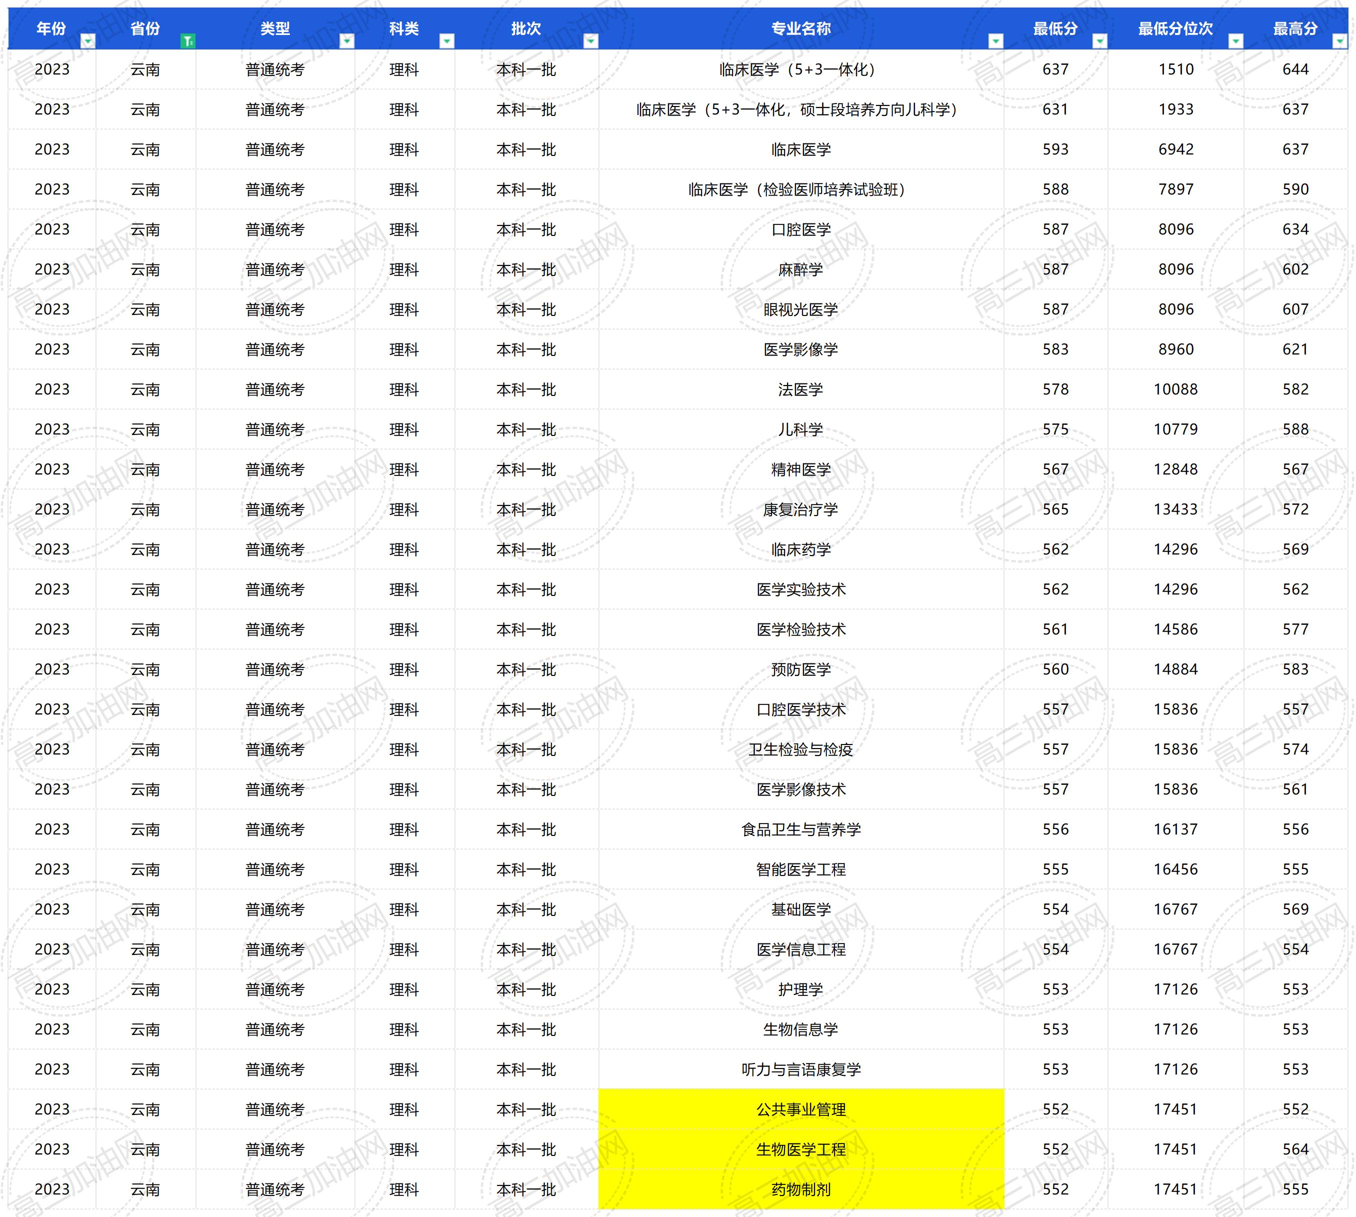
Task: Select the lowest score 637 in 5+3一体化 row
Action: [x=1056, y=69]
